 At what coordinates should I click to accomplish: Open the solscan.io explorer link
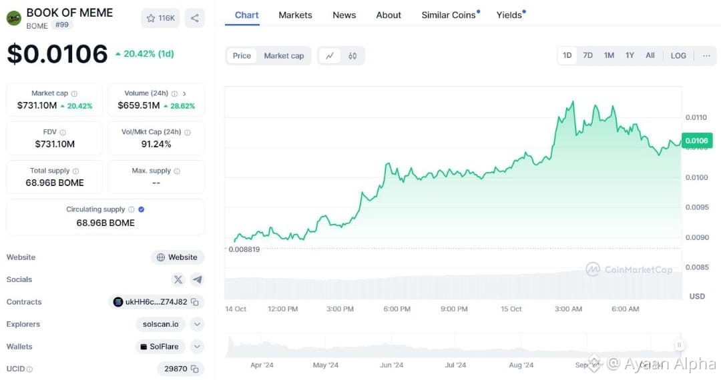coord(160,324)
